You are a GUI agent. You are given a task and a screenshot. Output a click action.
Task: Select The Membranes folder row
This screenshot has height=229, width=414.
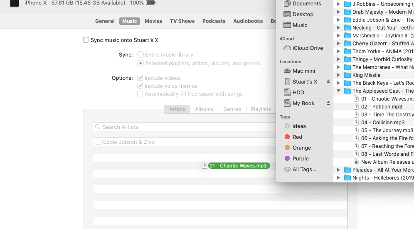click(x=374, y=67)
